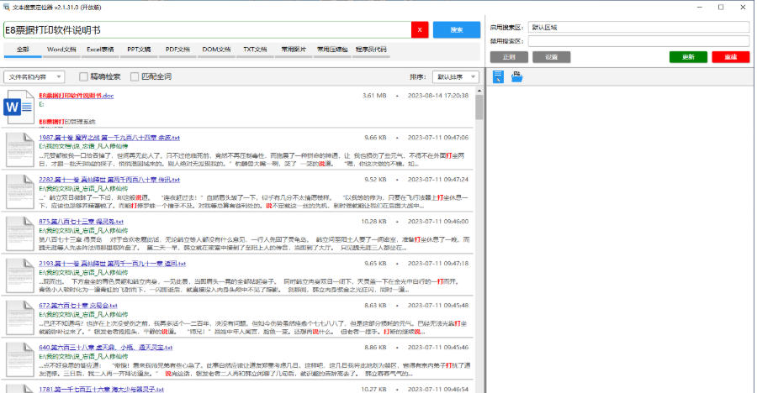Click the date 2023-07-11 09:46:00
This screenshot has height=393, width=757.
[438, 222]
